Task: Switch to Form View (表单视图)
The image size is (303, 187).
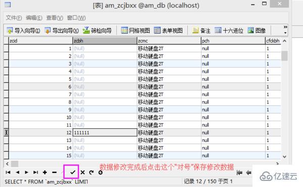Action: 168,30
